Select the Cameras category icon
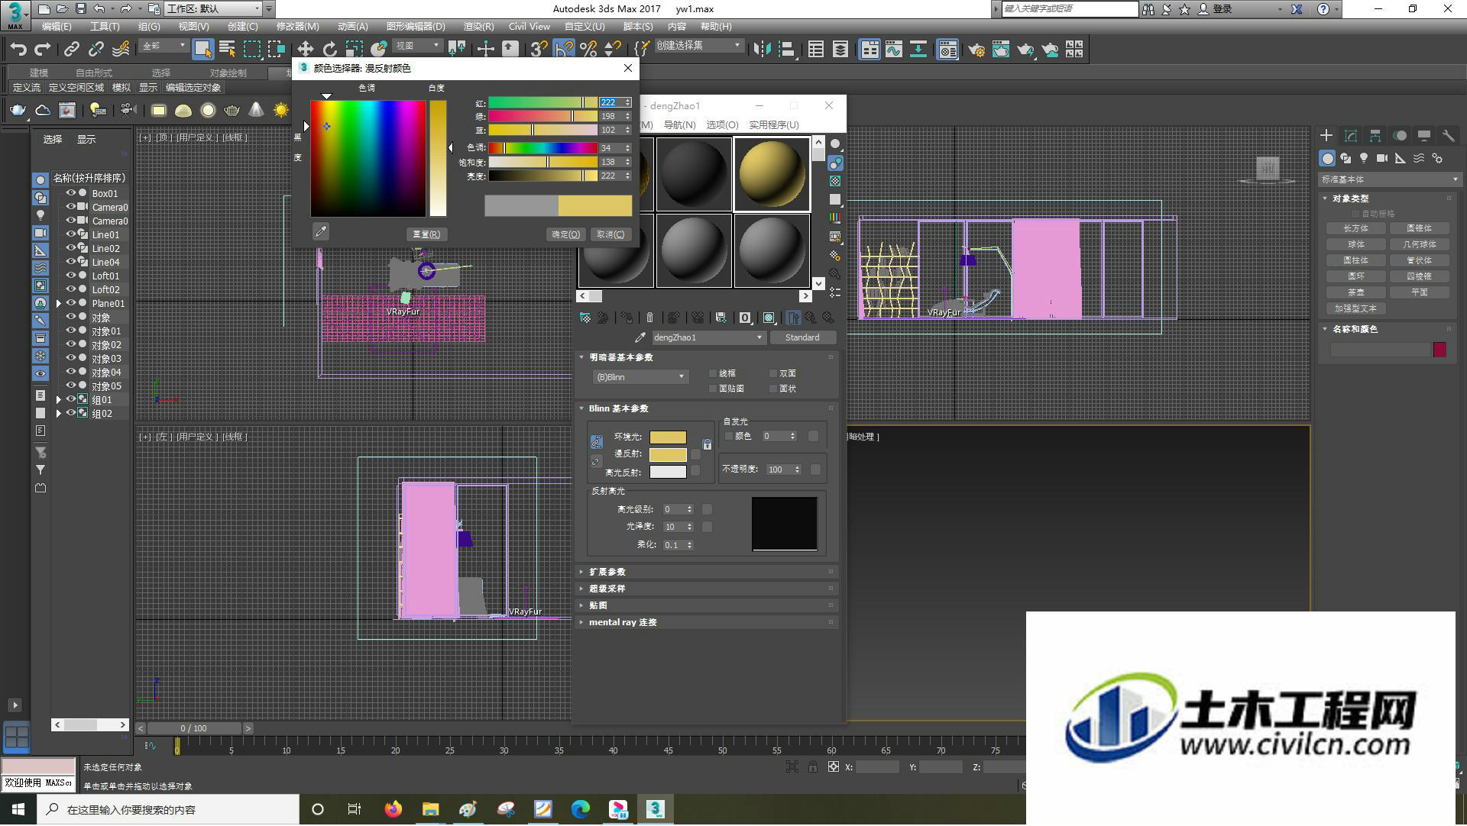The width and height of the screenshot is (1467, 826). coord(1382,158)
